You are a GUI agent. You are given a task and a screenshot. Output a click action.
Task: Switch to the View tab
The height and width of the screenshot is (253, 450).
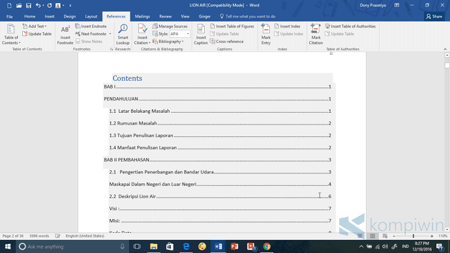click(x=185, y=16)
